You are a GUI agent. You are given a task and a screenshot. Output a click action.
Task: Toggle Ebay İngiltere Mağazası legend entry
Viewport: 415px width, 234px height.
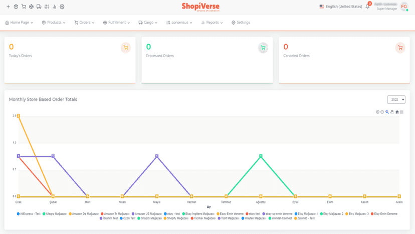(198, 214)
